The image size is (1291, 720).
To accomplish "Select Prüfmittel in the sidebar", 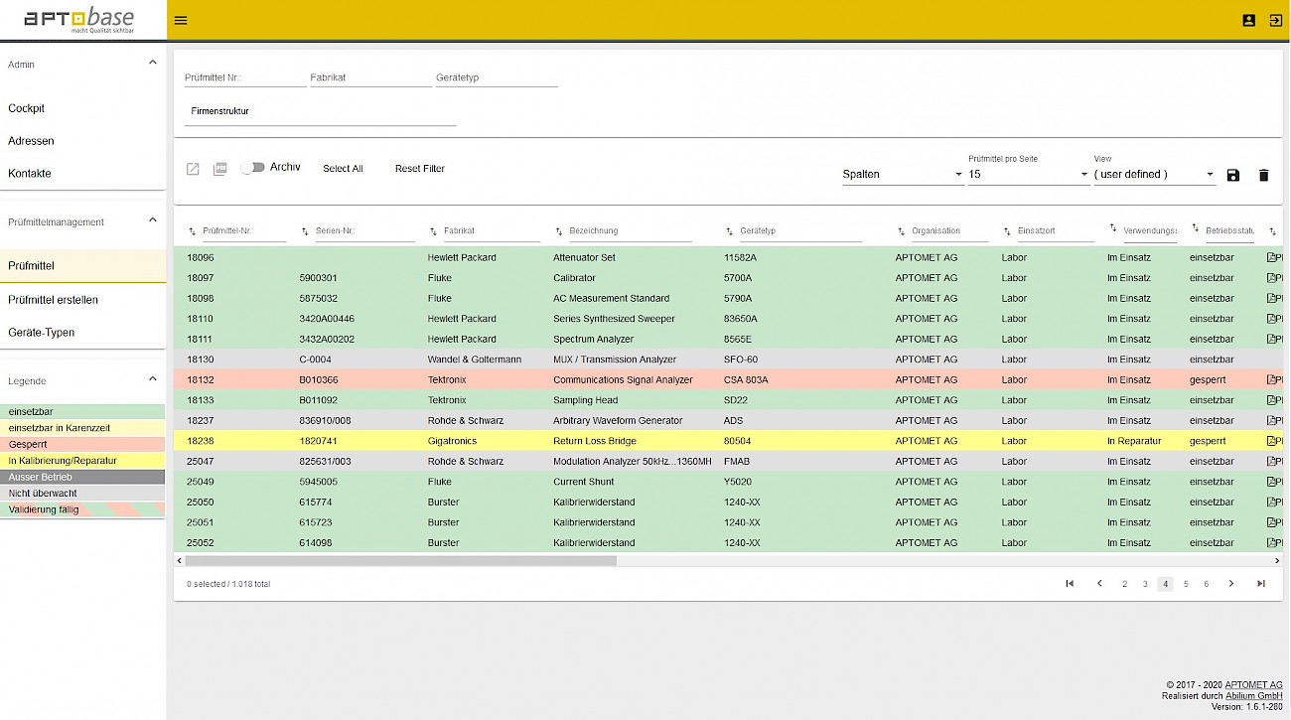I will click(82, 266).
